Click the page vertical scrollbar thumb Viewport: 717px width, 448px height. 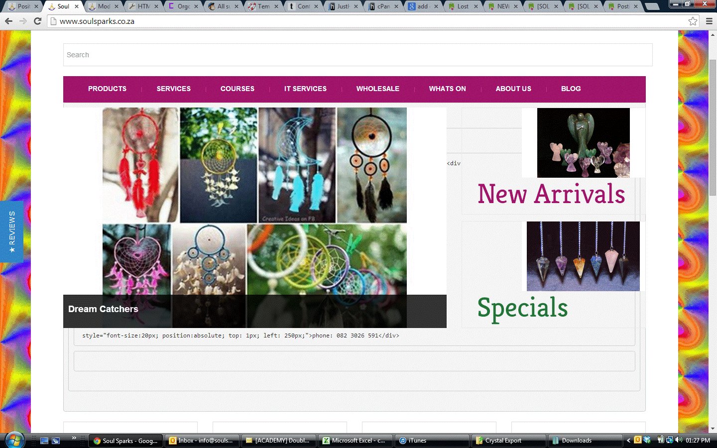[713, 127]
